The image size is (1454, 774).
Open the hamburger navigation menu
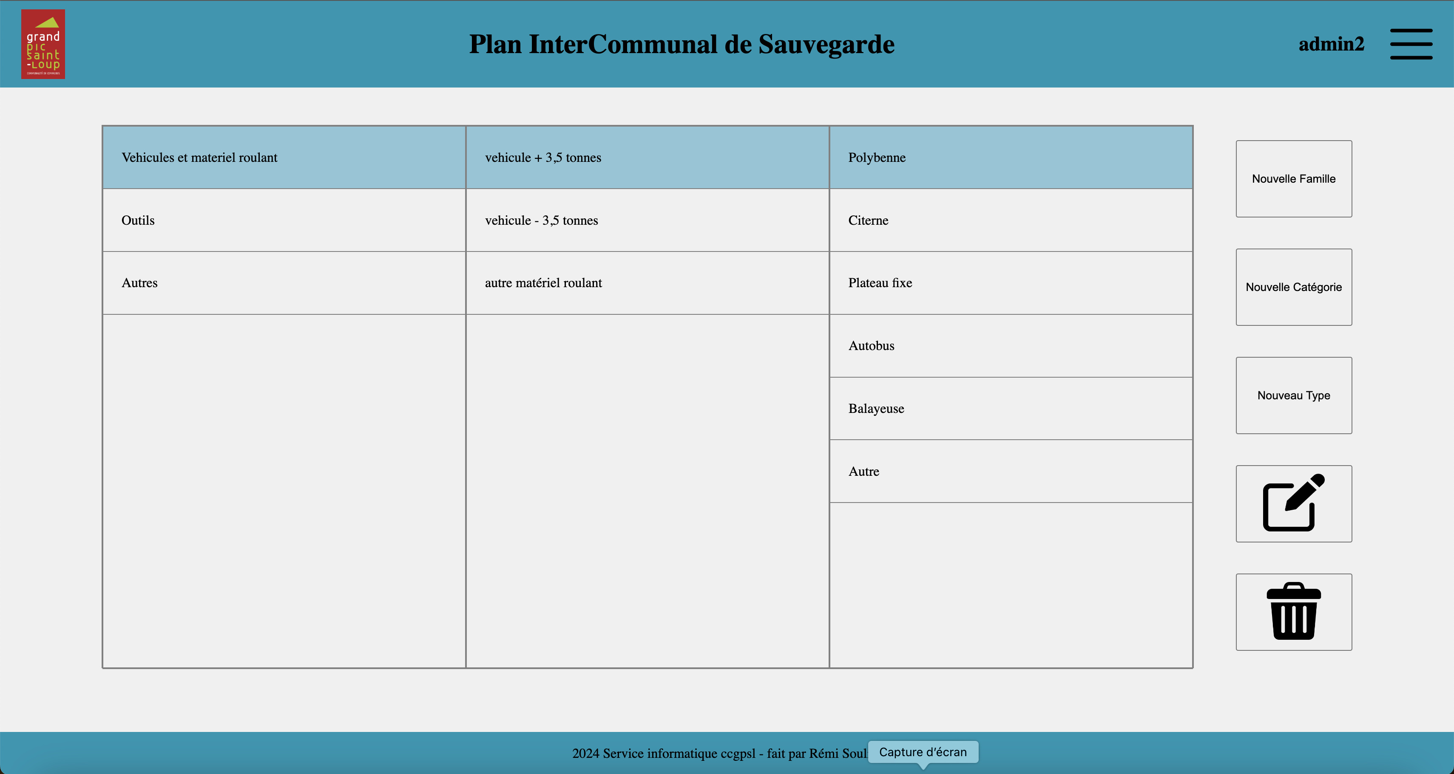point(1411,44)
